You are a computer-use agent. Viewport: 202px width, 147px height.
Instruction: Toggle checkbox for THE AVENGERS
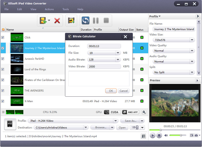click(x=3, y=91)
